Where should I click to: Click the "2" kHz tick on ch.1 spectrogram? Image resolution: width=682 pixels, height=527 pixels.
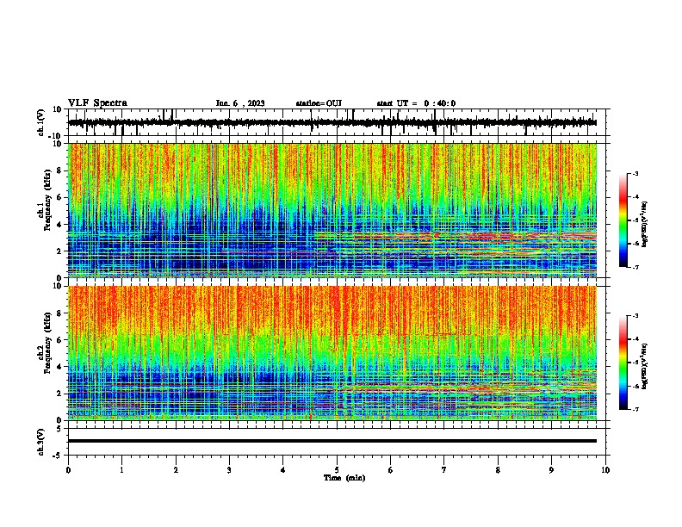(x=60, y=251)
